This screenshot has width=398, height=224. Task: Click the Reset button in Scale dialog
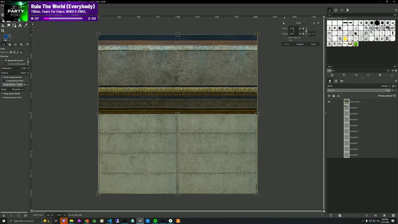tap(287, 44)
